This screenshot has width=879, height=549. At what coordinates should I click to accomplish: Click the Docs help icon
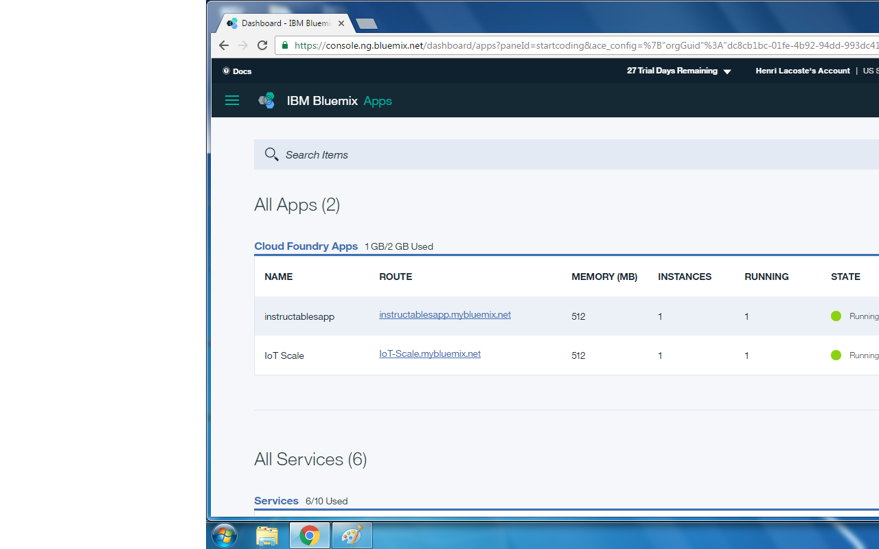[x=226, y=71]
